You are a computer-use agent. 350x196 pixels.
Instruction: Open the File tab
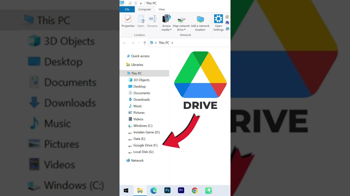pos(127,9)
